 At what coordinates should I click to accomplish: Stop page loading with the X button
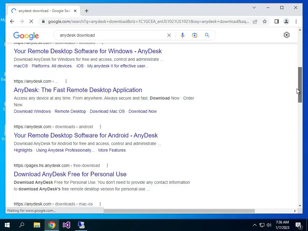31,21
